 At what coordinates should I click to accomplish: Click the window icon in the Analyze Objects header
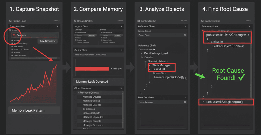138,21
